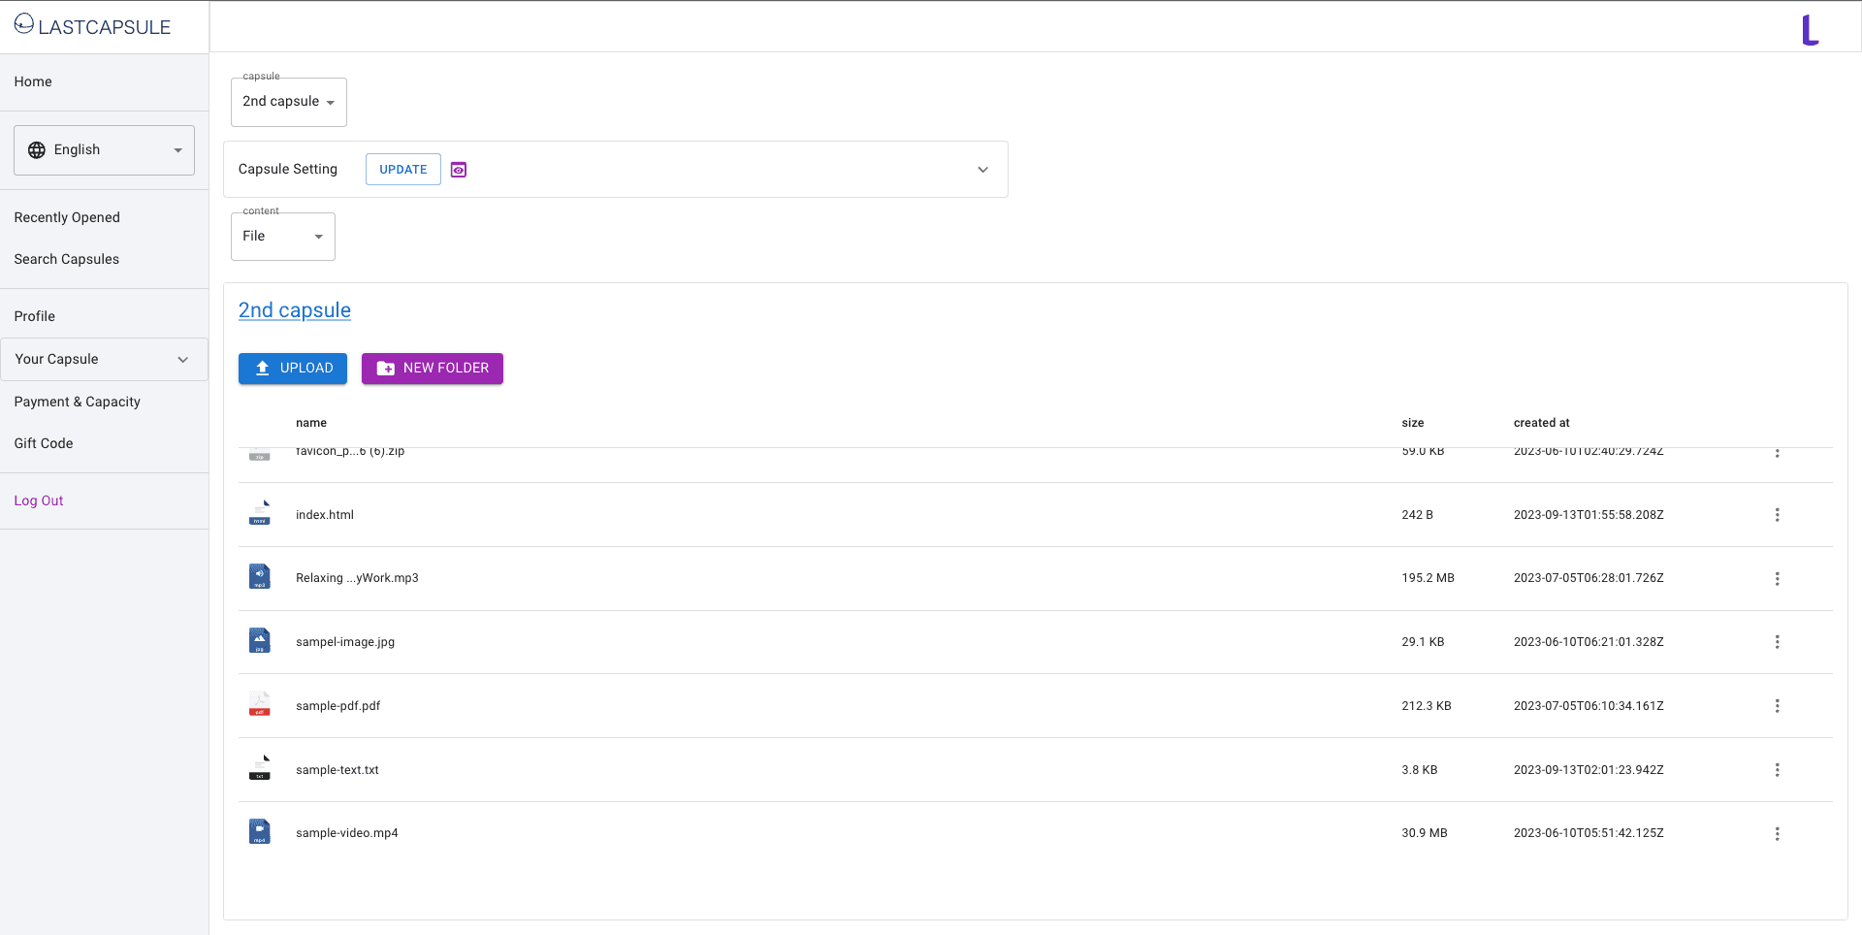Open more options for sample-pdf.pdf row
The width and height of the screenshot is (1862, 935).
[1777, 706]
